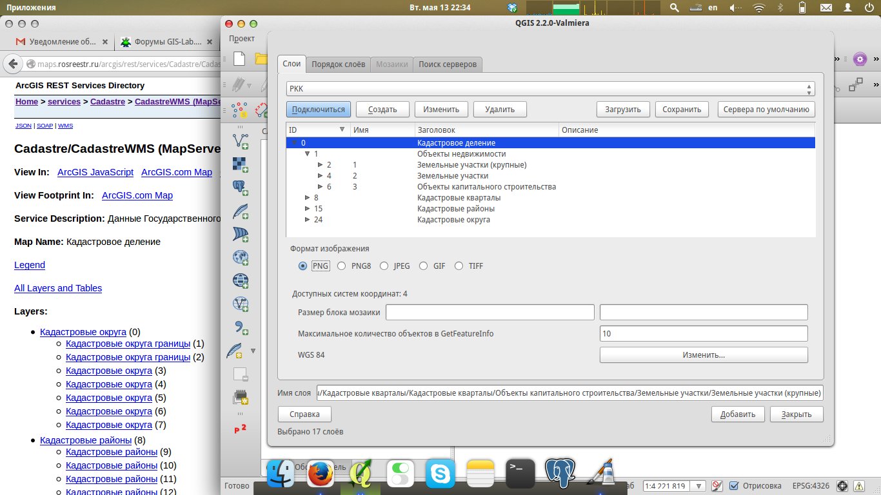Click the Добавить button
This screenshot has width=881, height=495.
(738, 414)
